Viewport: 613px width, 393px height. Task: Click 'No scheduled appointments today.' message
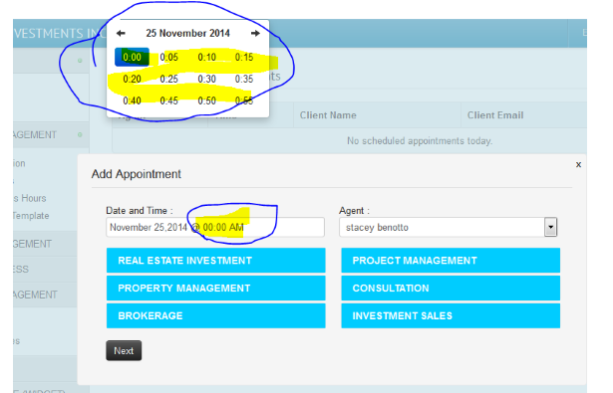pyautogui.click(x=420, y=141)
